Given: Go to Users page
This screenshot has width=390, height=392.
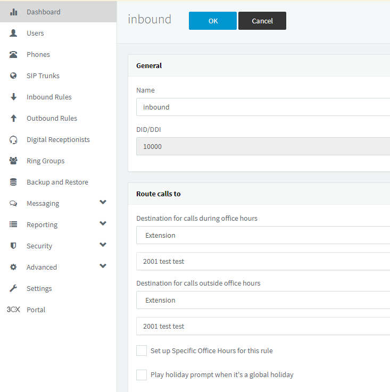Looking at the screenshot, I should coord(59,33).
